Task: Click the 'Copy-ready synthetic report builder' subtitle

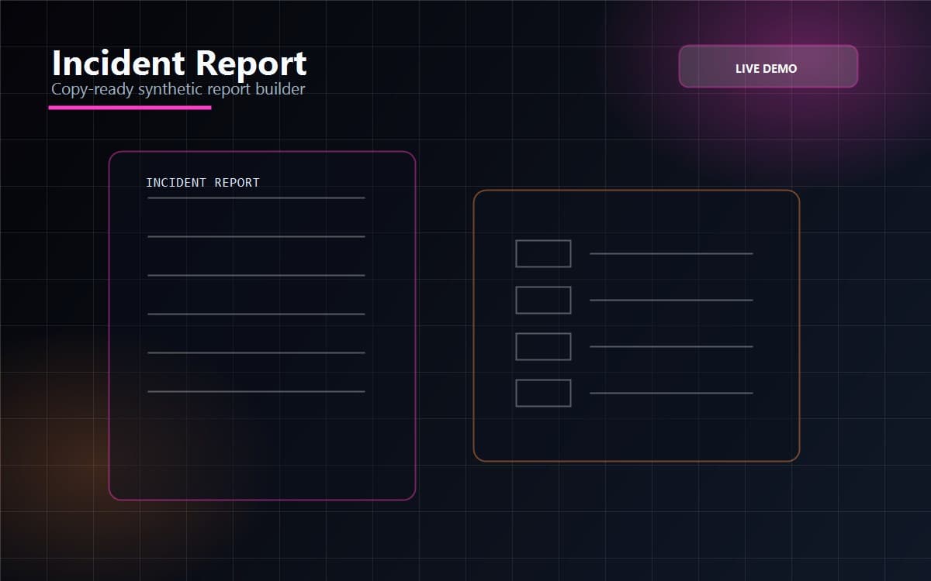Action: [x=178, y=89]
